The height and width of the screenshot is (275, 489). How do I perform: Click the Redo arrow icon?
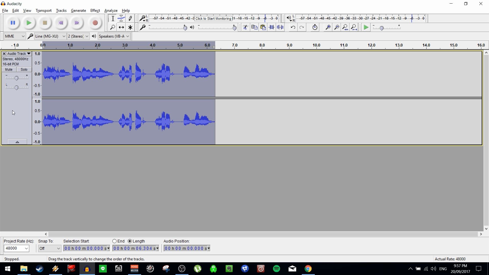point(302,27)
